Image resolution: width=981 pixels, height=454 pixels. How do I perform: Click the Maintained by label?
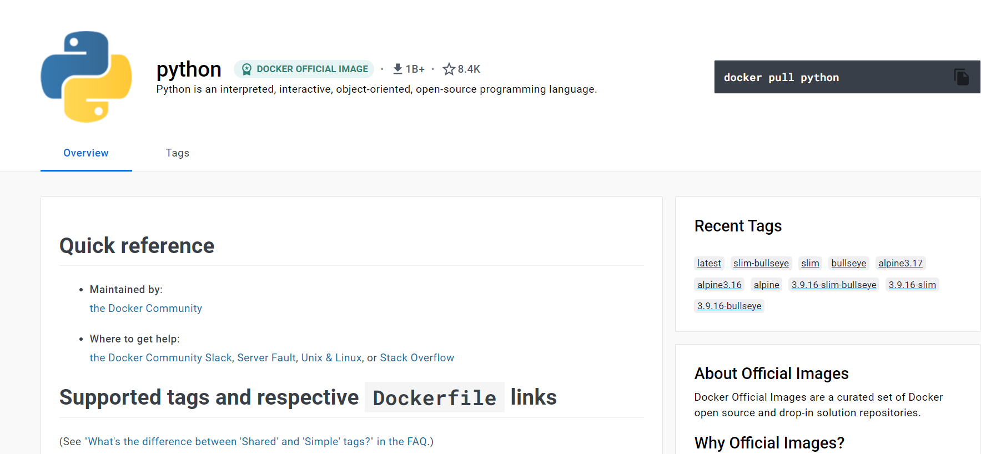pyautogui.click(x=126, y=290)
